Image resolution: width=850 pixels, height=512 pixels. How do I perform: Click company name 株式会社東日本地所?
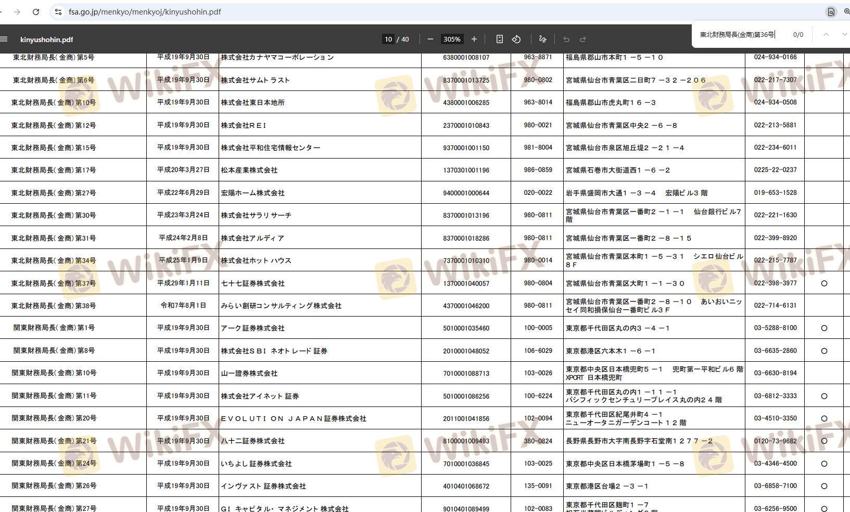point(253,102)
